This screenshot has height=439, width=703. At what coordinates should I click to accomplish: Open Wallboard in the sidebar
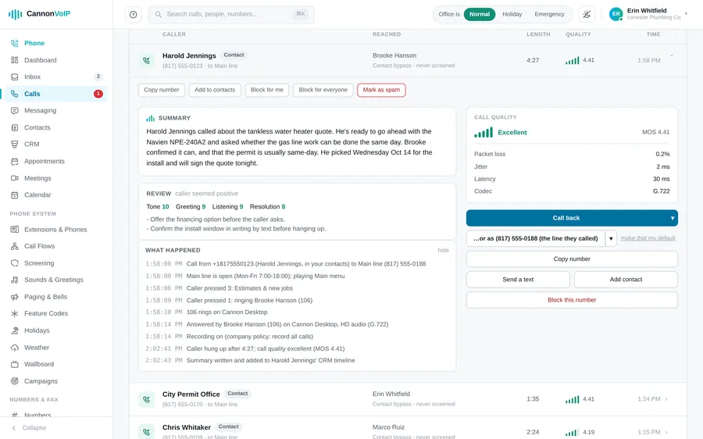coord(56,364)
